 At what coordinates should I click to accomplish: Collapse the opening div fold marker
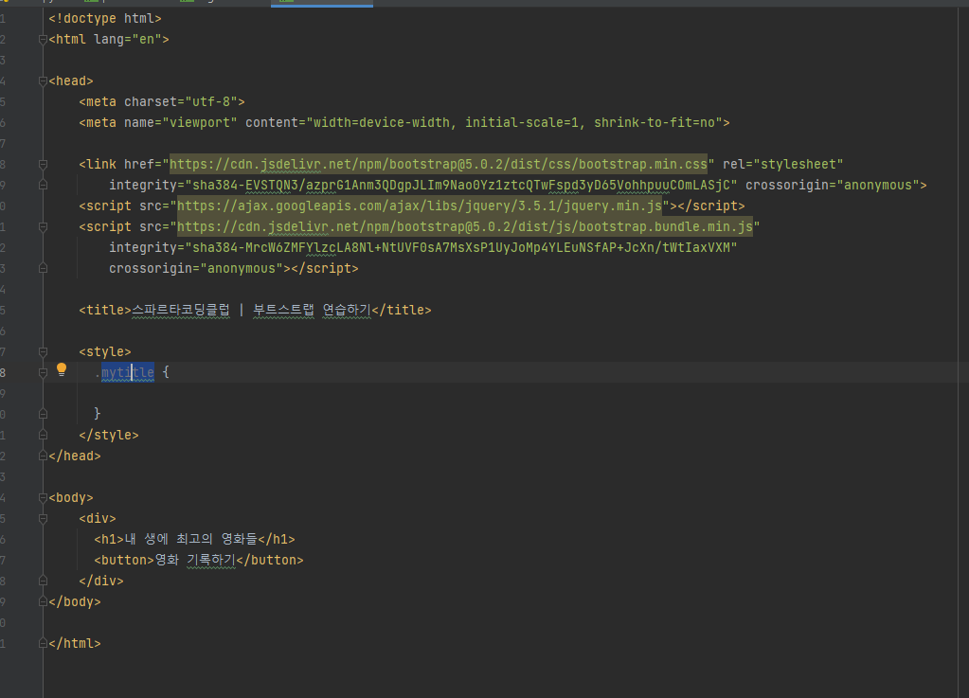tap(43, 518)
